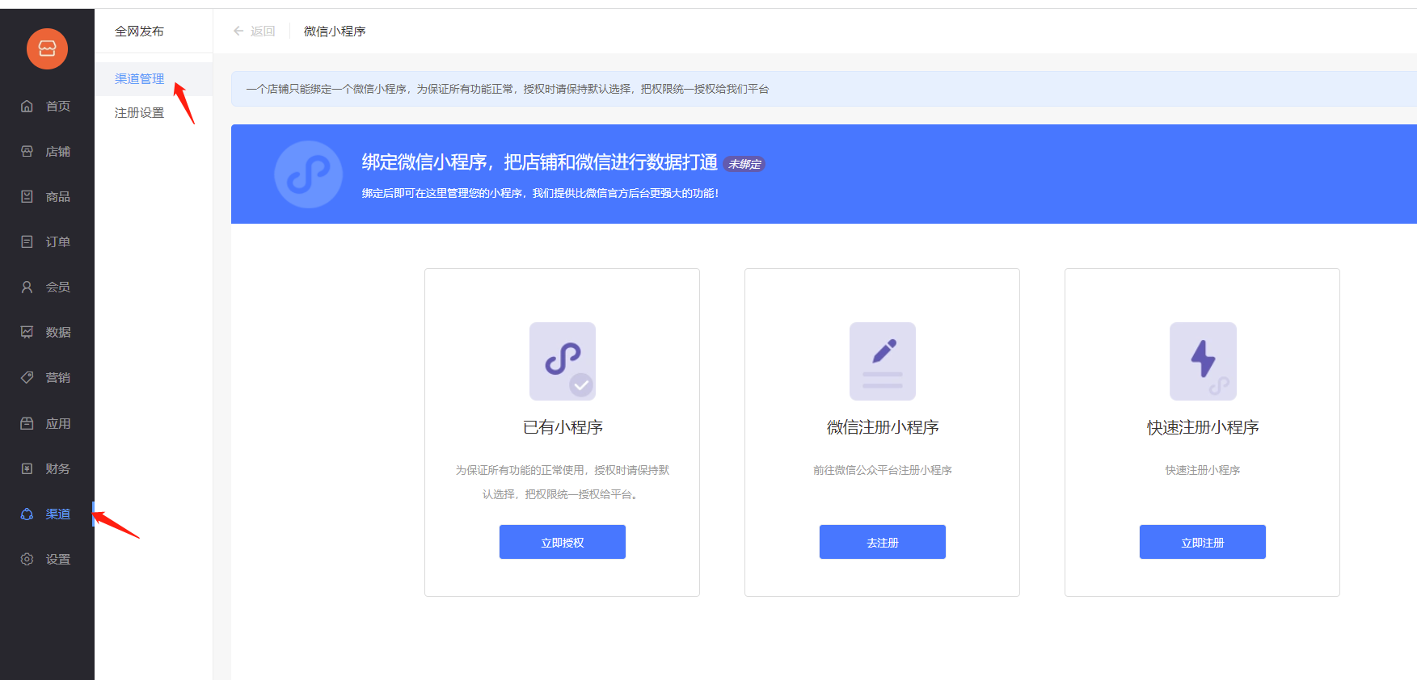Click the 立即授权 button
Viewport: 1417px width, 680px height.
click(563, 542)
